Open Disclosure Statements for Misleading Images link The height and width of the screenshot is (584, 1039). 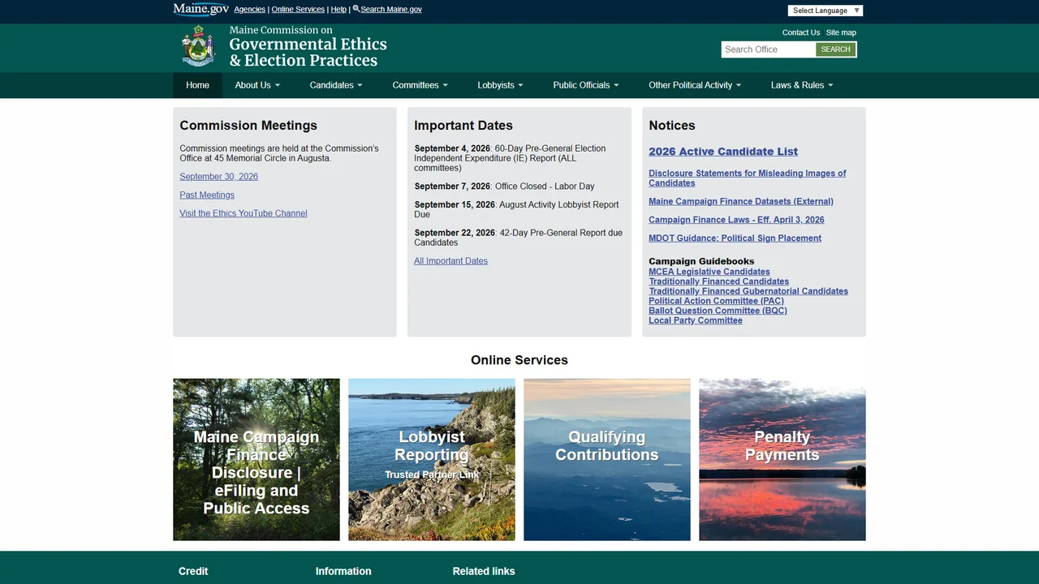(x=747, y=178)
